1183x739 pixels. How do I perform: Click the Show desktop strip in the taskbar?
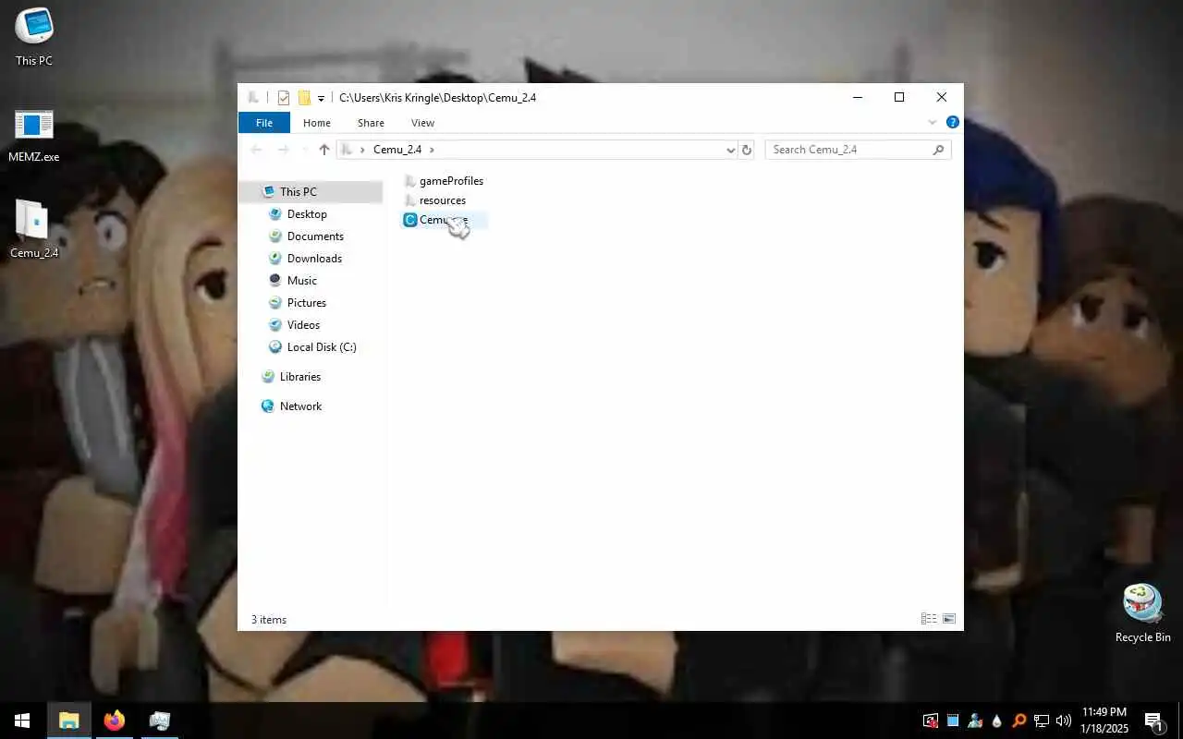(x=1180, y=721)
